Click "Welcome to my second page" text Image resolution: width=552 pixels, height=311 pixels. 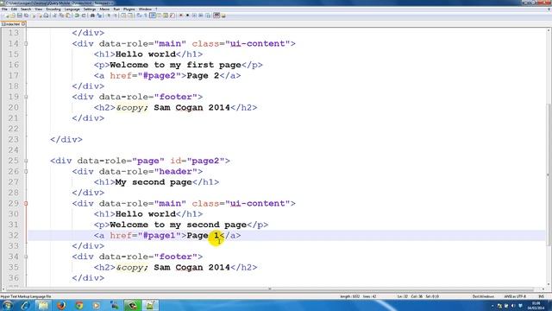[179, 225]
